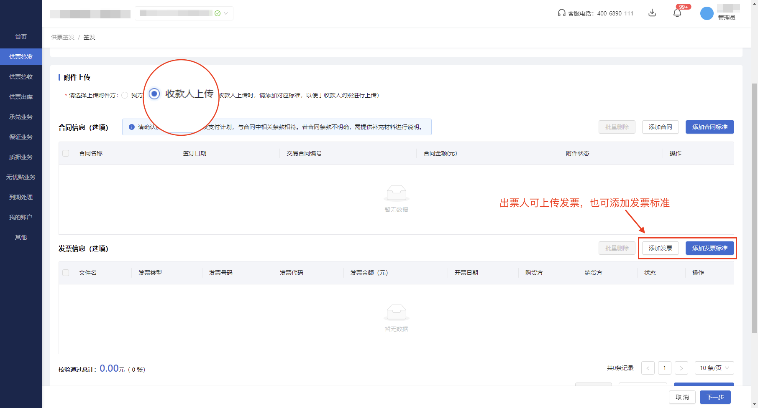758x408 pixels.
Task: Open notifications via the bell icon
Action: click(x=677, y=13)
